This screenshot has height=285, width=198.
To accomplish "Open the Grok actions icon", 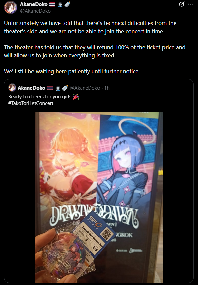I will click(182, 4).
